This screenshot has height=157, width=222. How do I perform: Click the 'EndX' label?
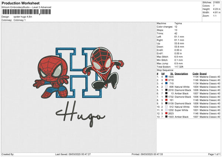pos(160,50)
